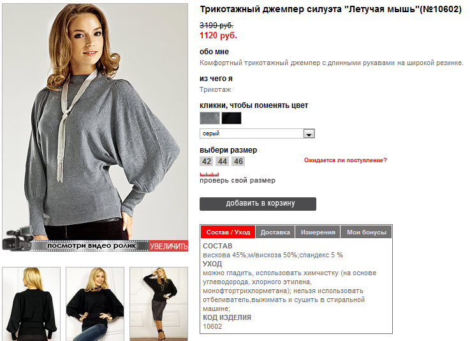This screenshot has height=341, width=470.
Task: Select size 46
Action: coord(239,162)
